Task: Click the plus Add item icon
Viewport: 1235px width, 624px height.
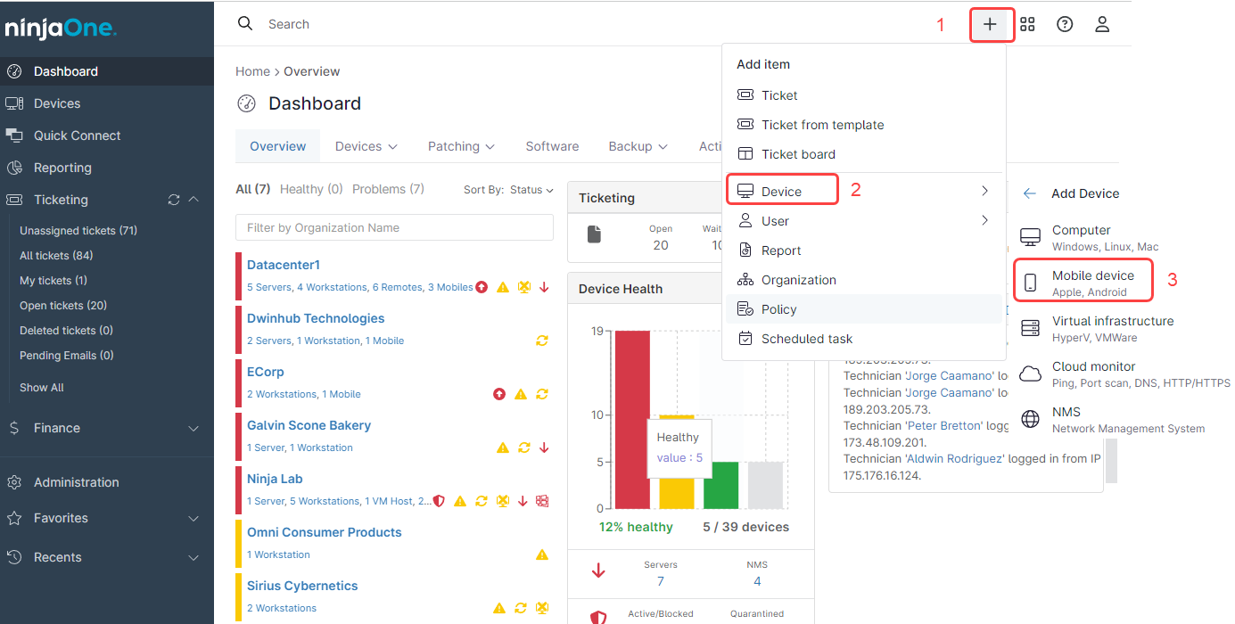Action: click(x=990, y=25)
